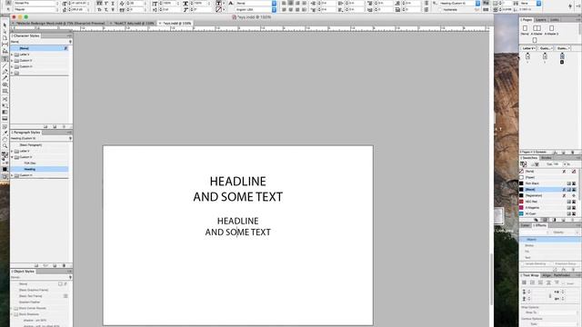The width and height of the screenshot is (582, 327).
Task: Select [Basic Paragraph] style
Action: pyautogui.click(x=40, y=145)
